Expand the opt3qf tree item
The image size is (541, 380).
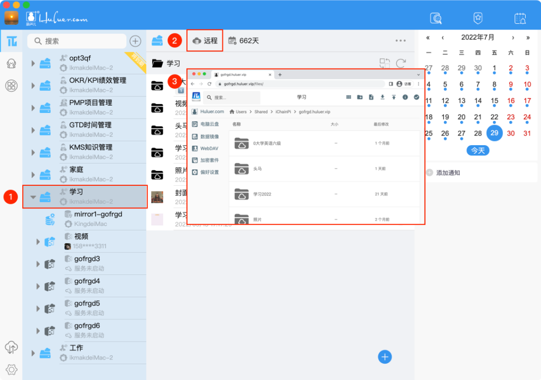[33, 63]
